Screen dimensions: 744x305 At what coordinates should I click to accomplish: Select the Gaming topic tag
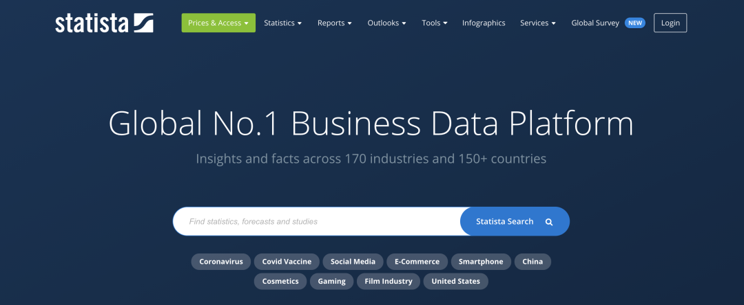pos(331,282)
